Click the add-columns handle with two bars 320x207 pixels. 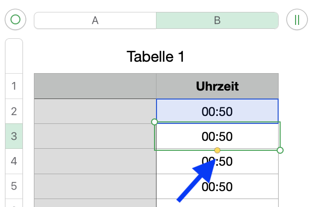pyautogui.click(x=297, y=20)
